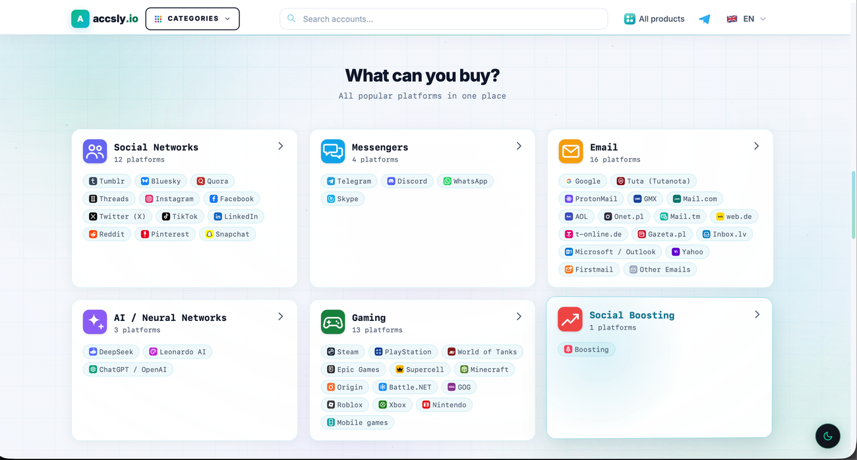
Task: Click the Social Networks heading
Action: click(156, 147)
